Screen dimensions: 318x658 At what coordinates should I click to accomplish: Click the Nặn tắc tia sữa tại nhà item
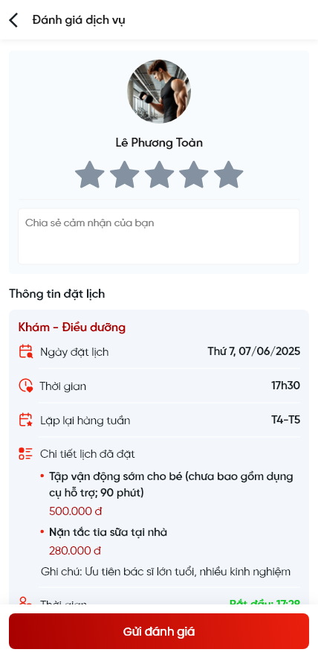(x=108, y=532)
